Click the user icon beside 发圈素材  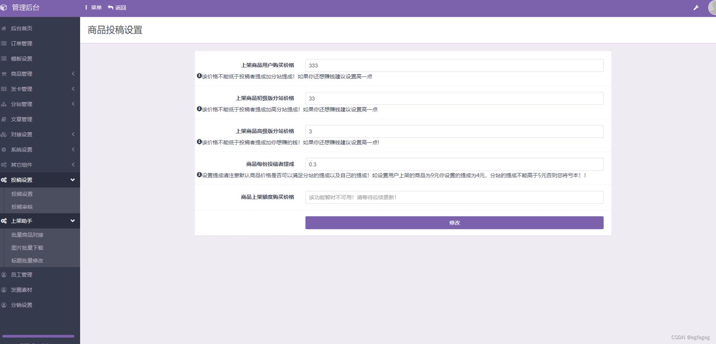coord(4,290)
